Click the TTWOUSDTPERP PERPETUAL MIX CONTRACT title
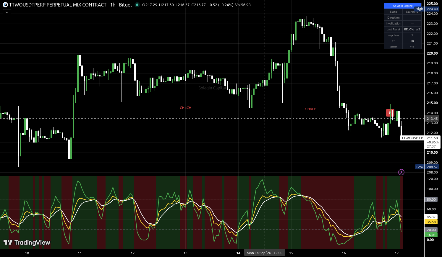This screenshot has height=257, width=442. (x=58, y=5)
